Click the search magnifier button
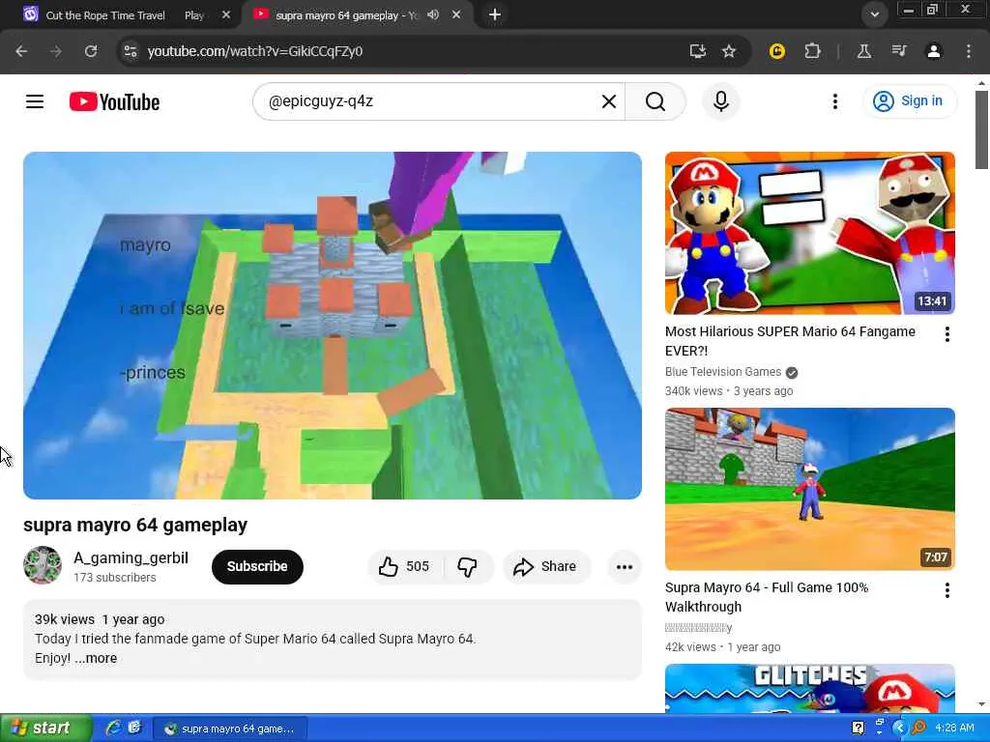 point(655,101)
